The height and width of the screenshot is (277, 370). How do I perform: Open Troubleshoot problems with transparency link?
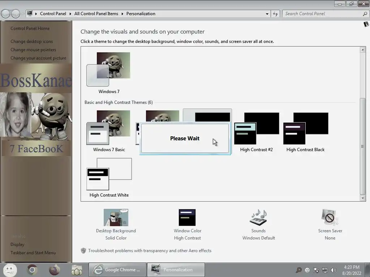pyautogui.click(x=150, y=251)
